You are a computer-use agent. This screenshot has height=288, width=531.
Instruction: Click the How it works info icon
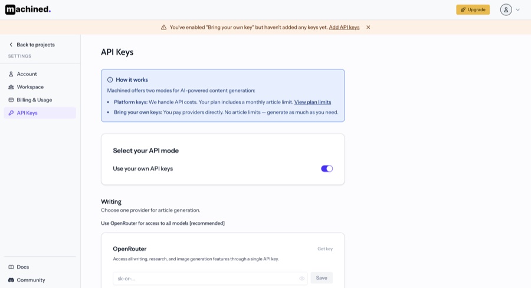[x=110, y=80]
